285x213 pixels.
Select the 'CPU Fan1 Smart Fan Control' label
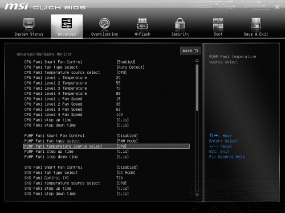click(x=53, y=62)
